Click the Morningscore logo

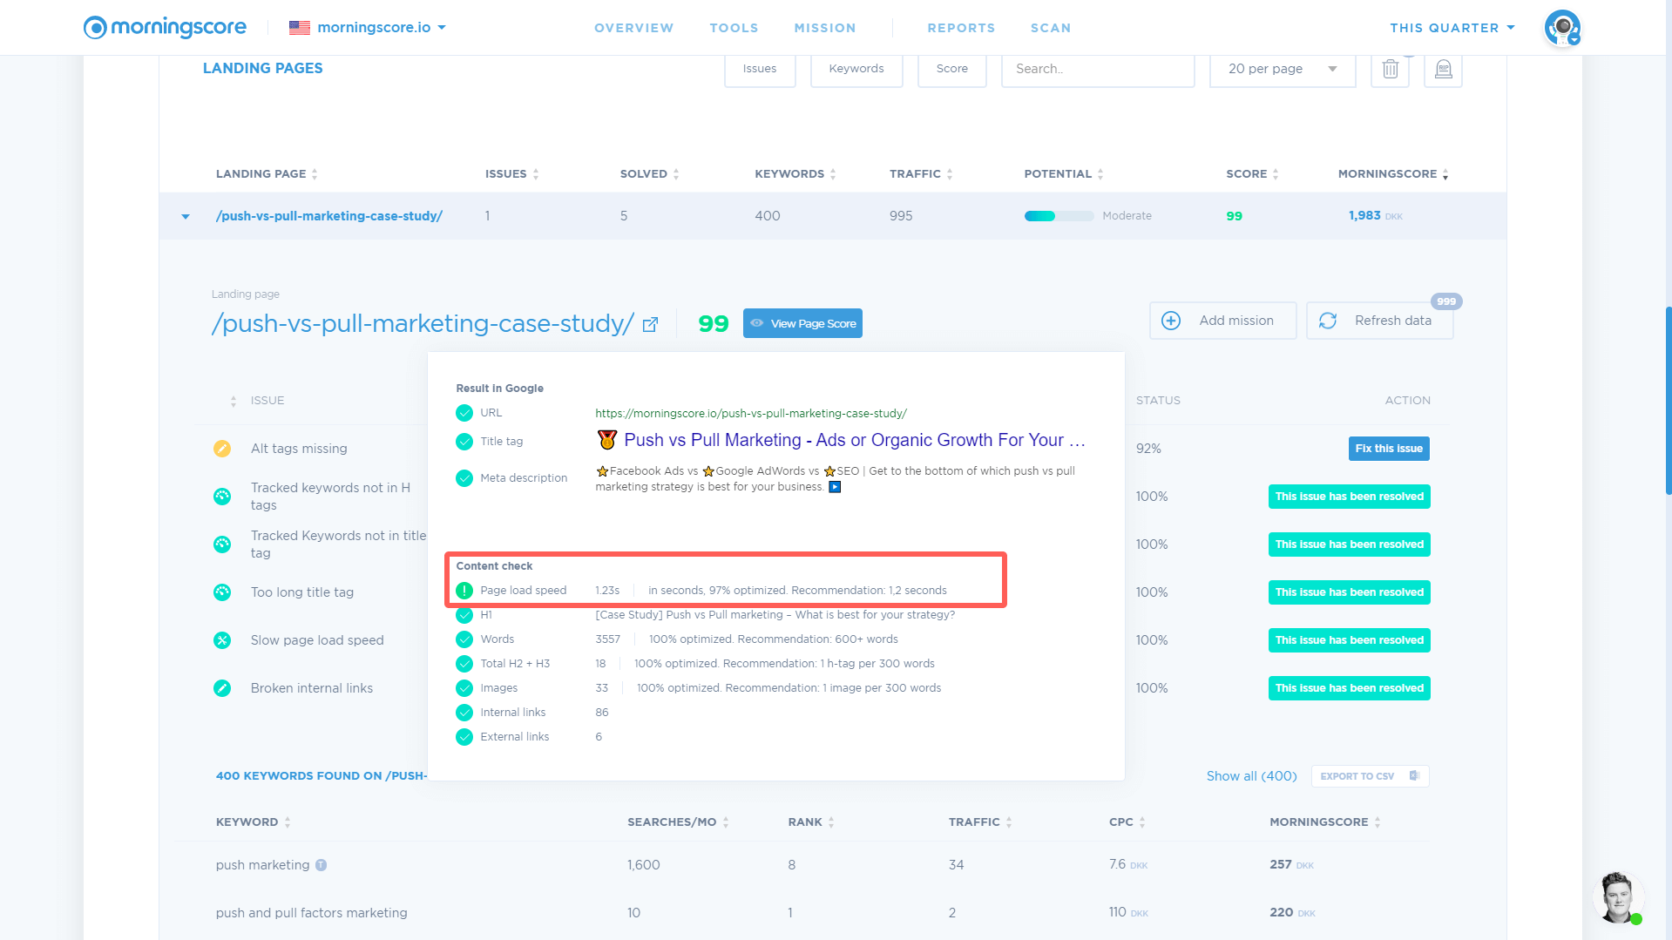165,28
